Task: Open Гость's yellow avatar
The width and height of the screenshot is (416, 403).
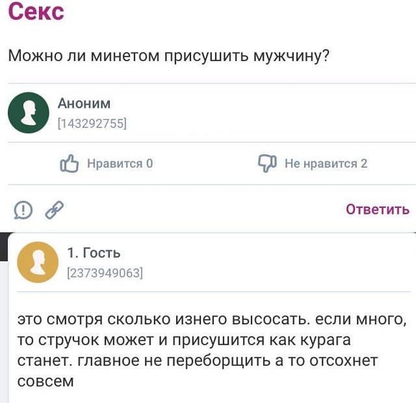Action: (37, 262)
